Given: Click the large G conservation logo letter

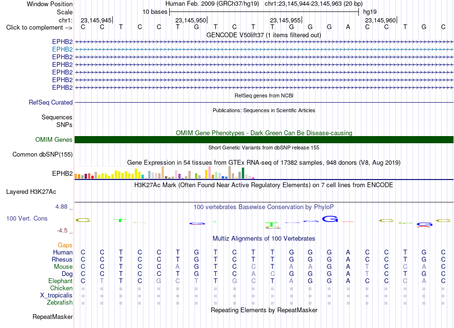Looking at the screenshot, I should pos(330,219).
